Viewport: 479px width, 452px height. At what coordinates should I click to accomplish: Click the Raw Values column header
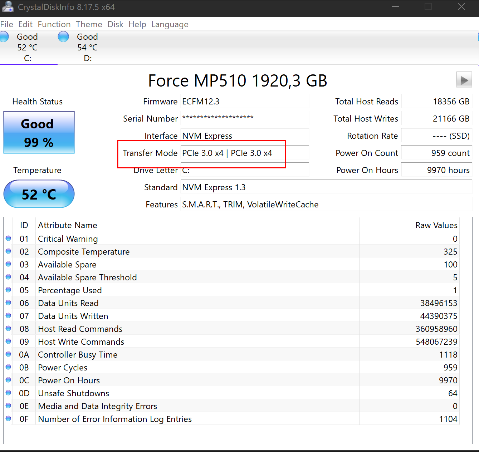(x=436, y=225)
